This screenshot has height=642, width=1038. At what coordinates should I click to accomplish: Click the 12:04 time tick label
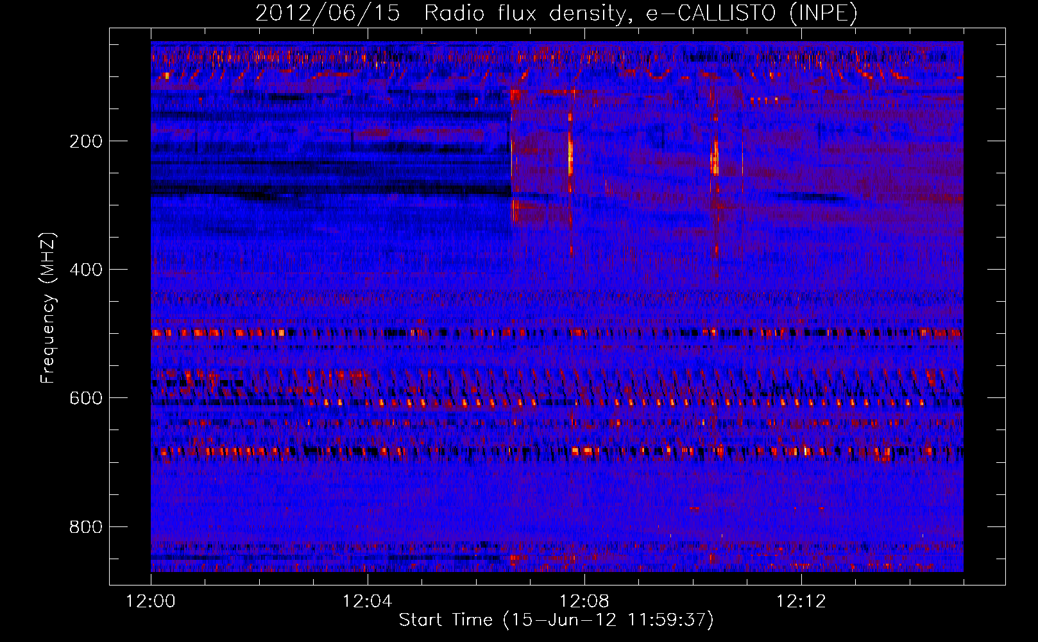(368, 602)
